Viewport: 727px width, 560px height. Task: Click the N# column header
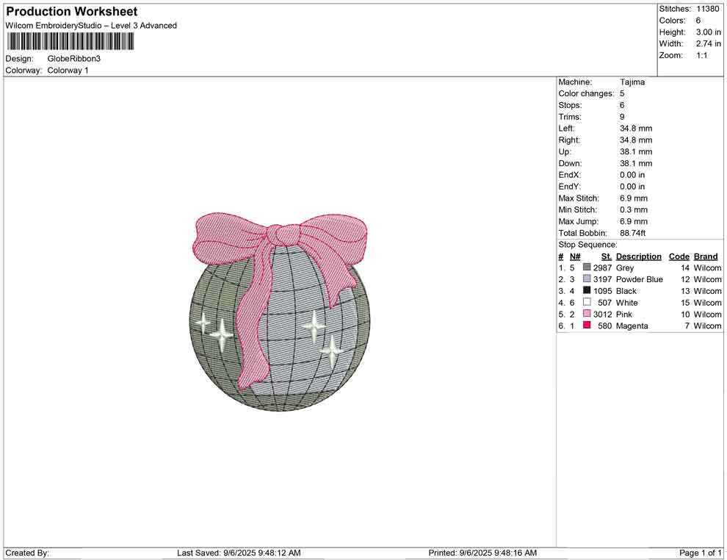point(575,256)
